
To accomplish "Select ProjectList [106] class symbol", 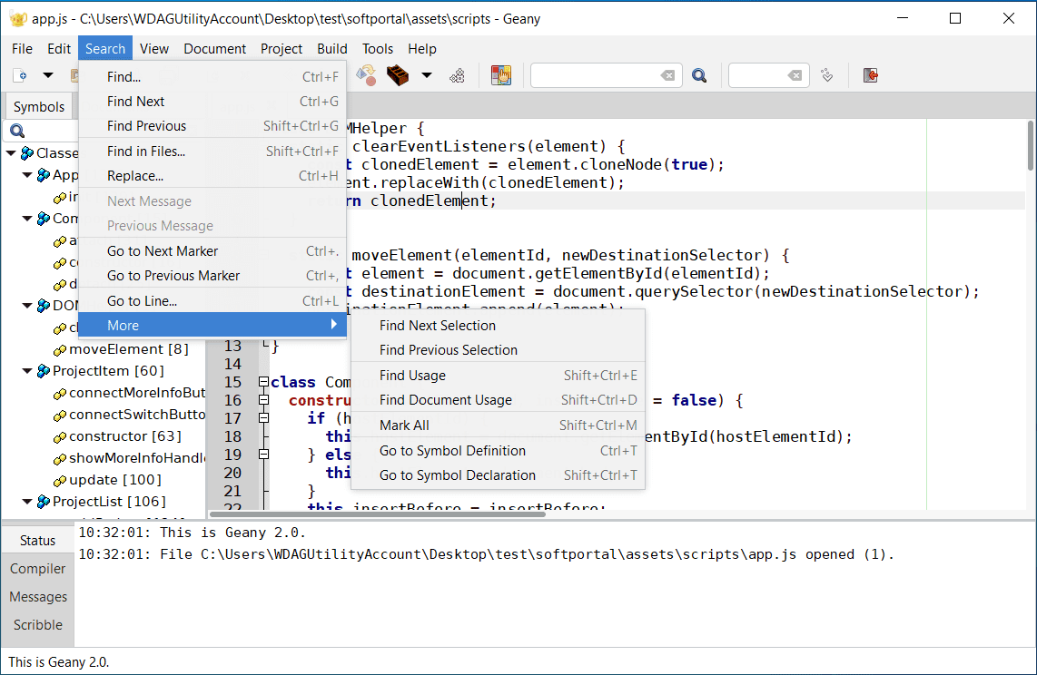I will pos(109,502).
